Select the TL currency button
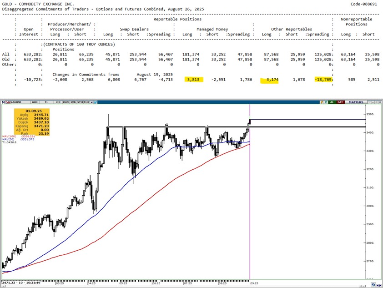383x288 pixels. coord(46,102)
